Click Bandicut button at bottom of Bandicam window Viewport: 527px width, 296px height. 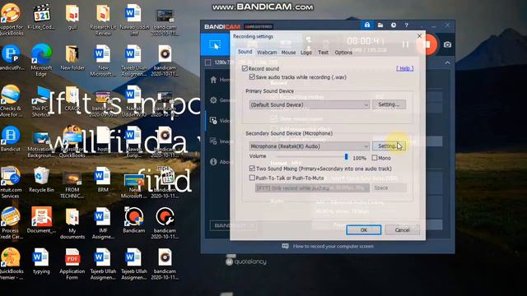(x=232, y=225)
